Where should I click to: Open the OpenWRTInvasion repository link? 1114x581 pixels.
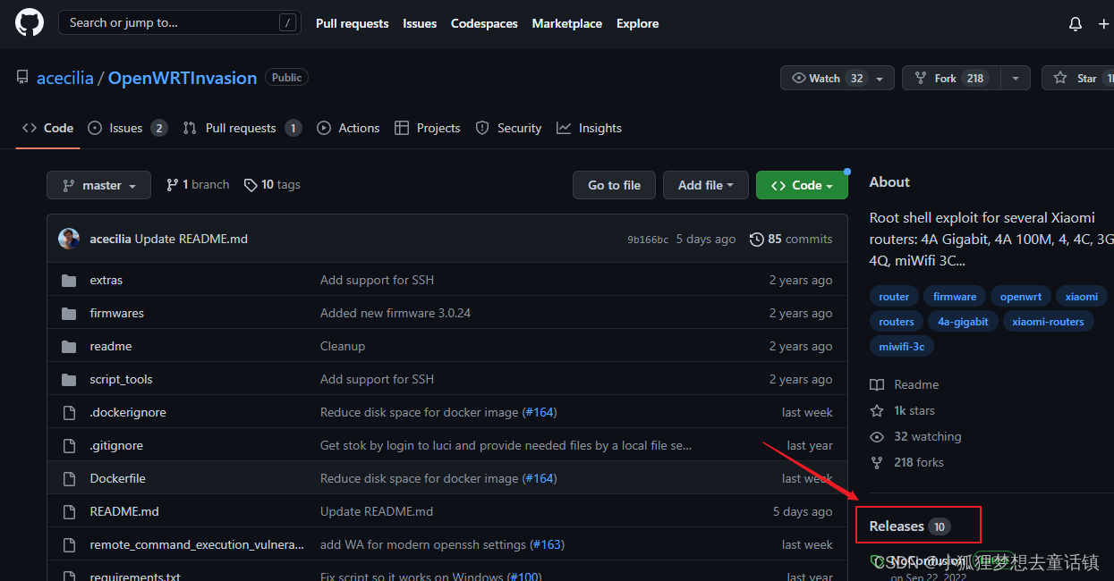pyautogui.click(x=183, y=78)
